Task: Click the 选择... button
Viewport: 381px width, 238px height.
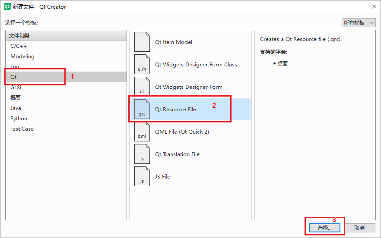Action: pyautogui.click(x=324, y=228)
